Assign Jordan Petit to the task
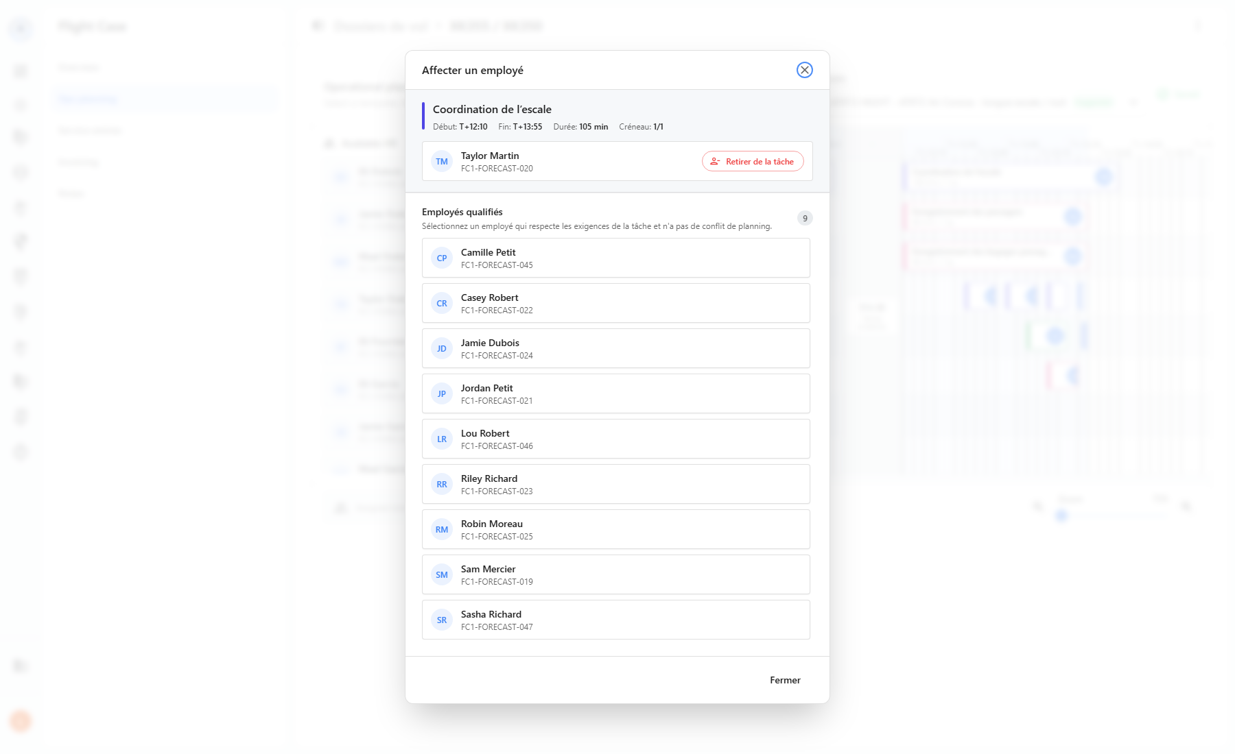This screenshot has width=1235, height=754. [x=615, y=394]
